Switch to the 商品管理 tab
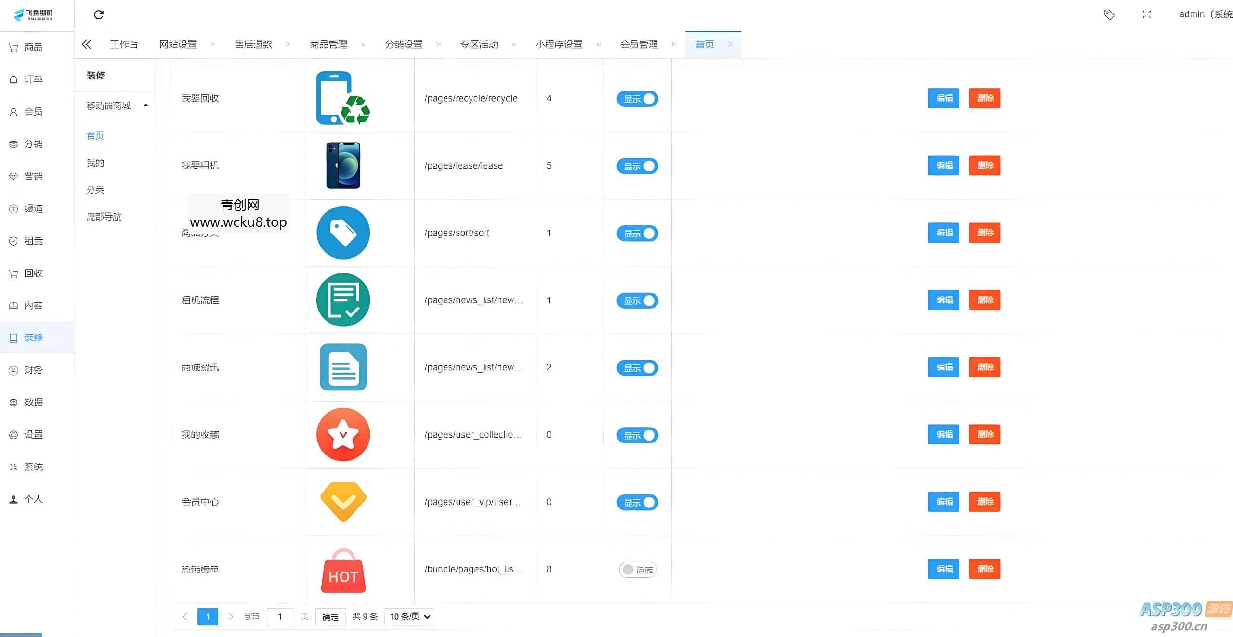The image size is (1233, 637). (x=328, y=44)
